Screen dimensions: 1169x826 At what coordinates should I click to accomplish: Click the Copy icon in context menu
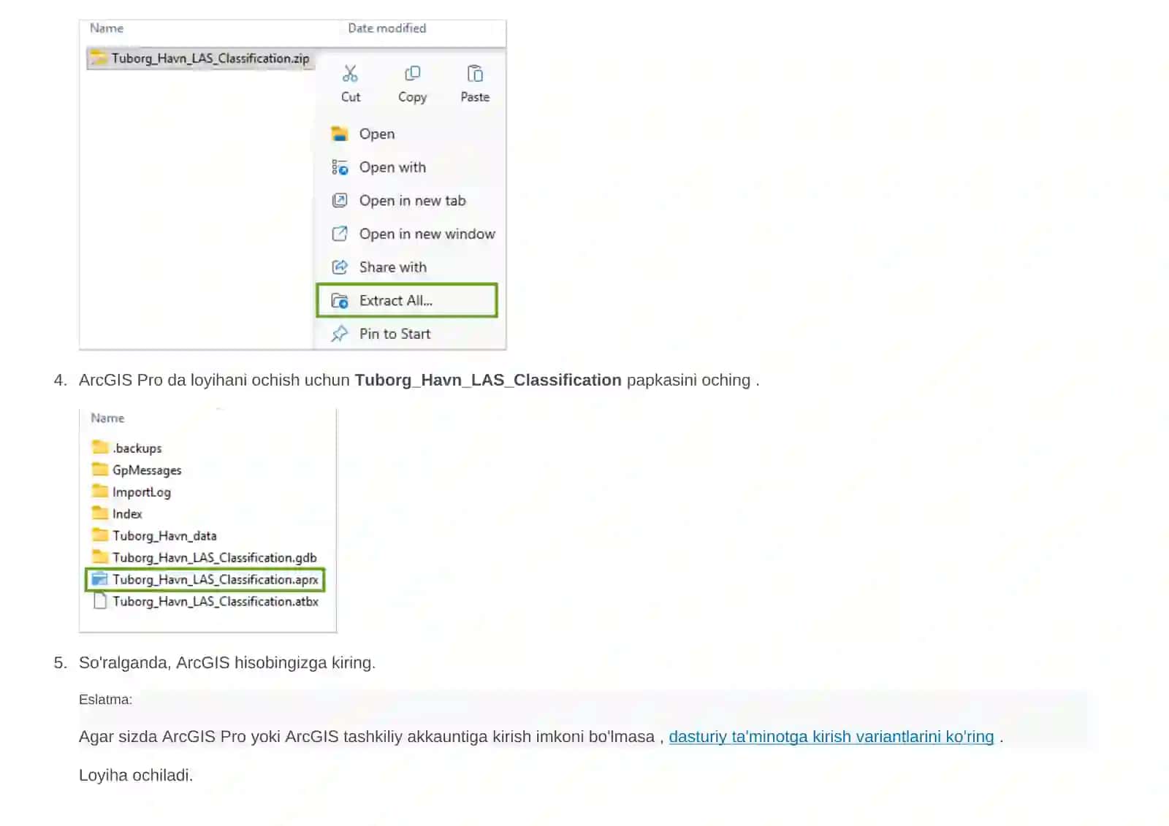(413, 74)
